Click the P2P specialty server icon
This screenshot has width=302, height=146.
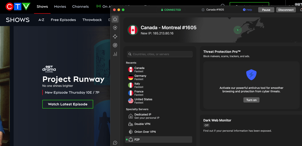point(131,140)
